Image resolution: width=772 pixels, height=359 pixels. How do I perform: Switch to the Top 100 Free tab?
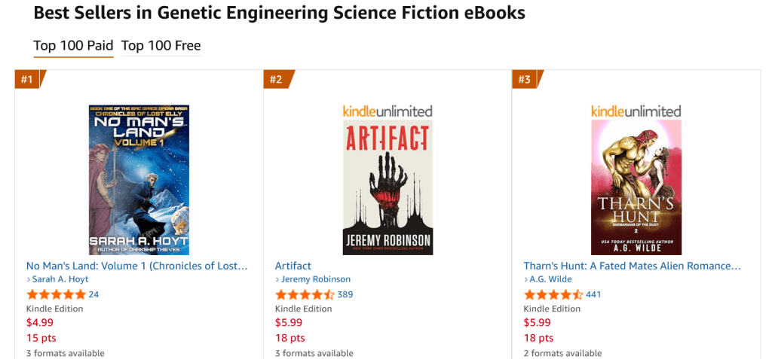[161, 46]
